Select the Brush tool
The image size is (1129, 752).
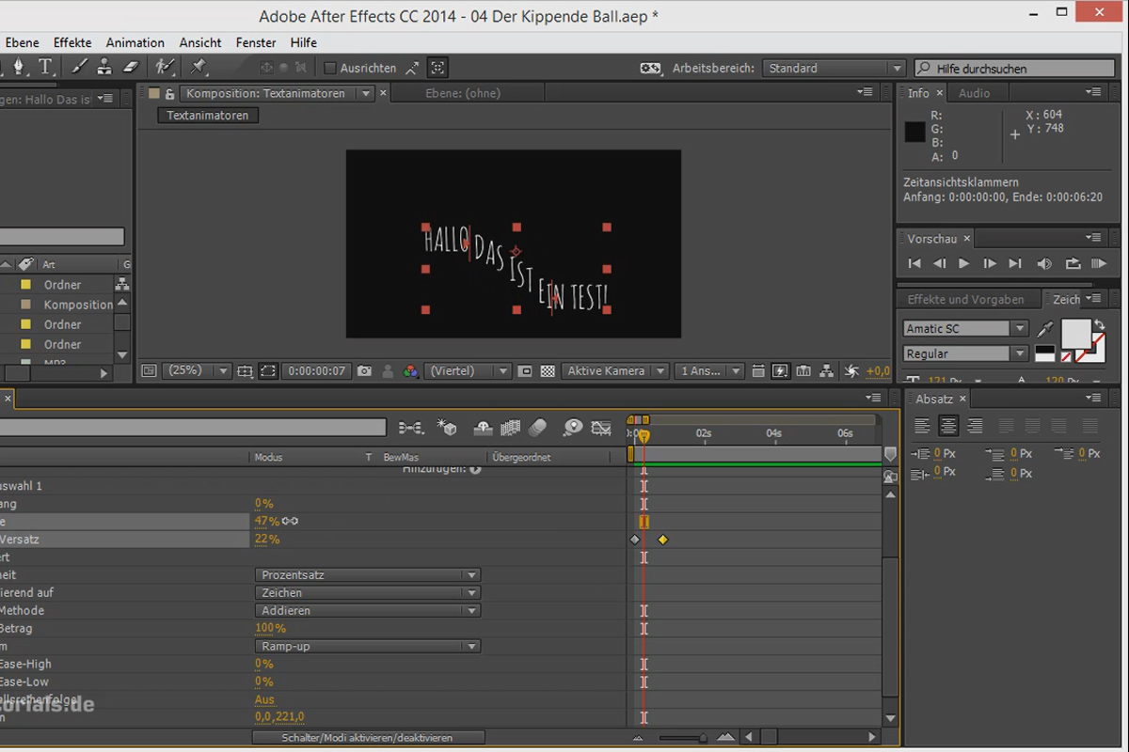(79, 67)
